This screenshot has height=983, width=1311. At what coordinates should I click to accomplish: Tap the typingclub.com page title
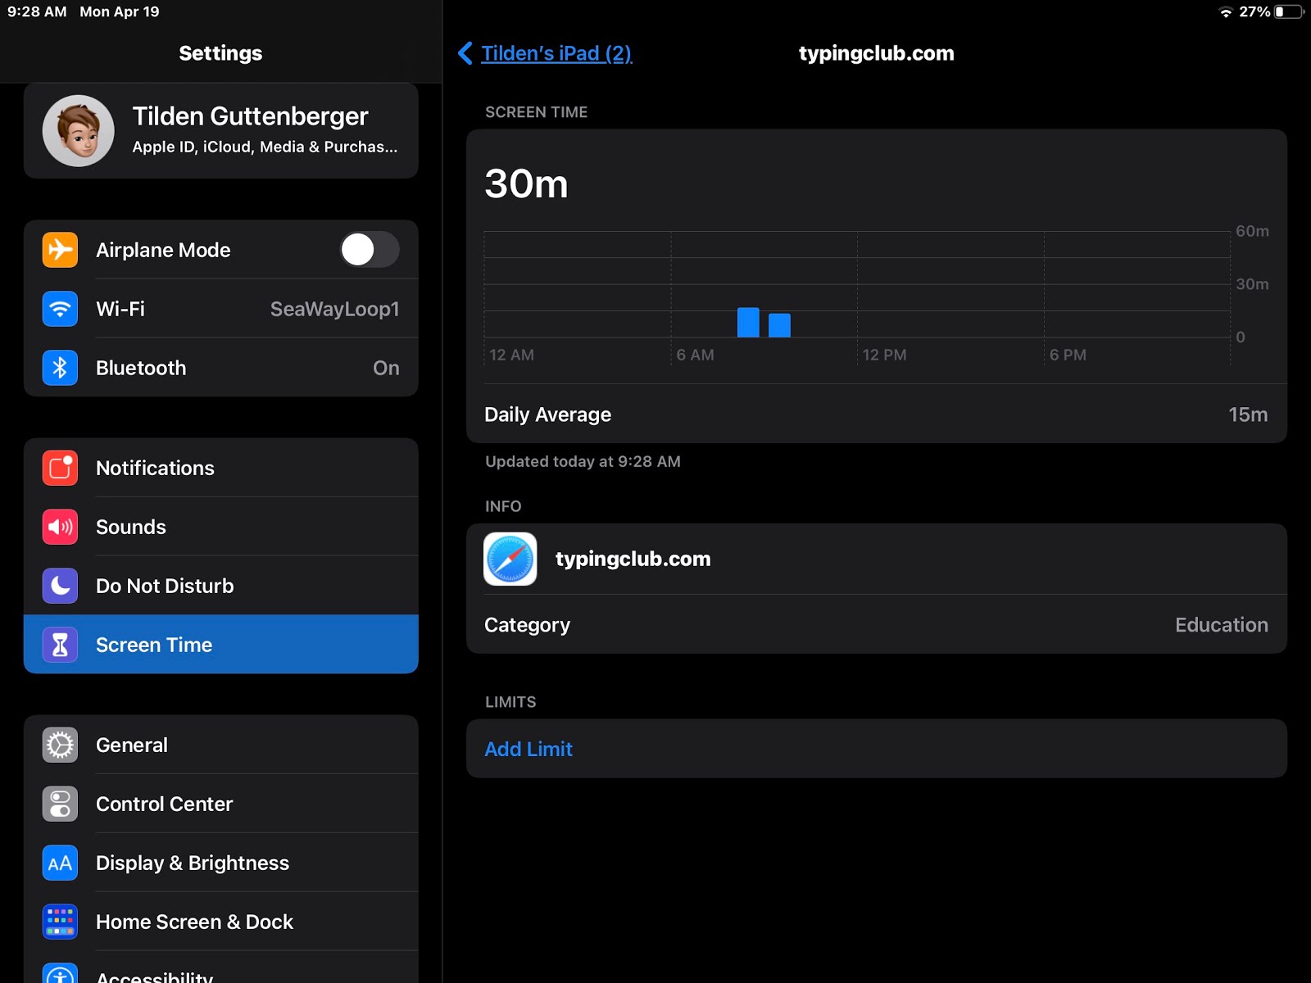(x=877, y=53)
